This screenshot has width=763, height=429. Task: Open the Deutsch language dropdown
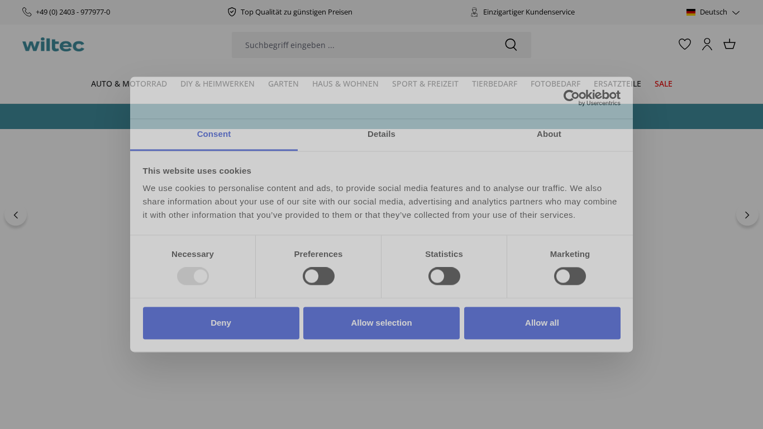(713, 12)
